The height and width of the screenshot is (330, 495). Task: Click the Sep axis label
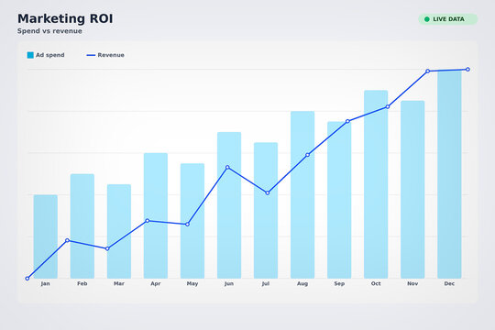(339, 283)
